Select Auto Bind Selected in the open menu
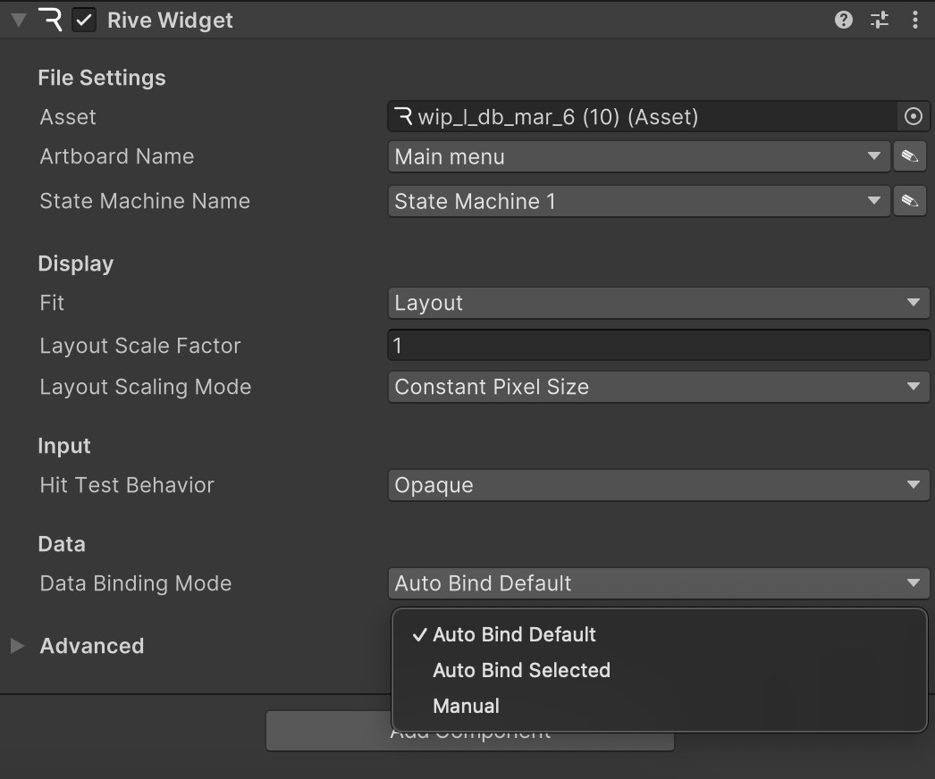Screen dimensions: 935x779 [x=521, y=670]
